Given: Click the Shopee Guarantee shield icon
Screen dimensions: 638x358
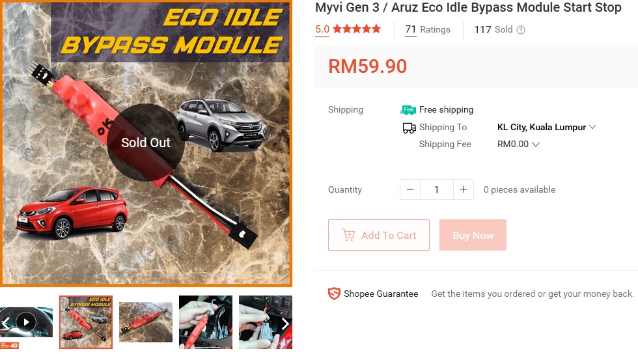Looking at the screenshot, I should pos(334,294).
